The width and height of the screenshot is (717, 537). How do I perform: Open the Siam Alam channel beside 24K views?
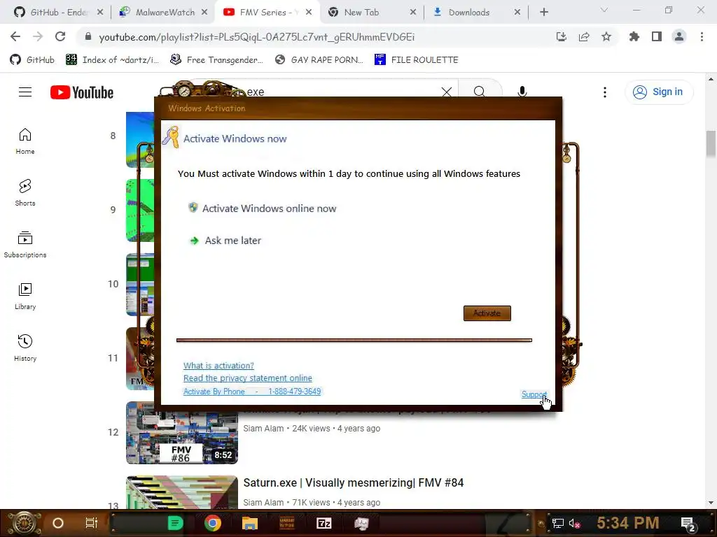click(x=263, y=429)
